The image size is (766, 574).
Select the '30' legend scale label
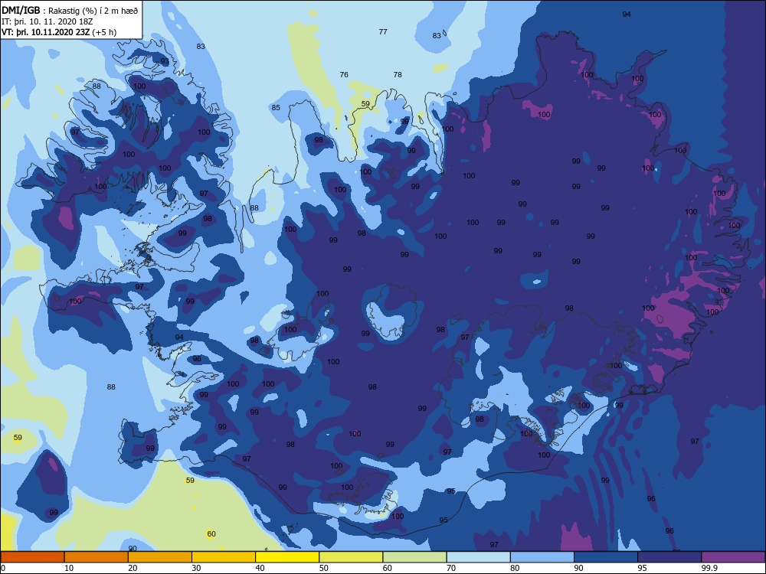tap(196, 568)
